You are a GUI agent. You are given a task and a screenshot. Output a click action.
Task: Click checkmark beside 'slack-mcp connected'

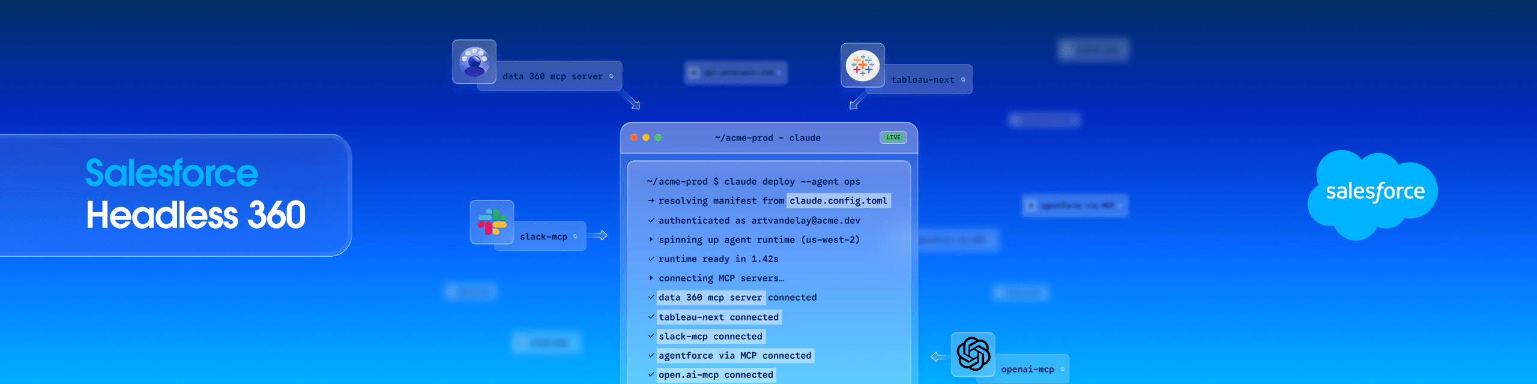(x=651, y=336)
